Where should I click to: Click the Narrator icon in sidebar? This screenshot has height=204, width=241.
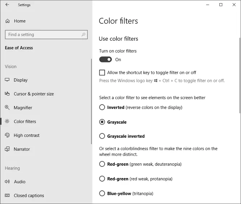(7, 149)
